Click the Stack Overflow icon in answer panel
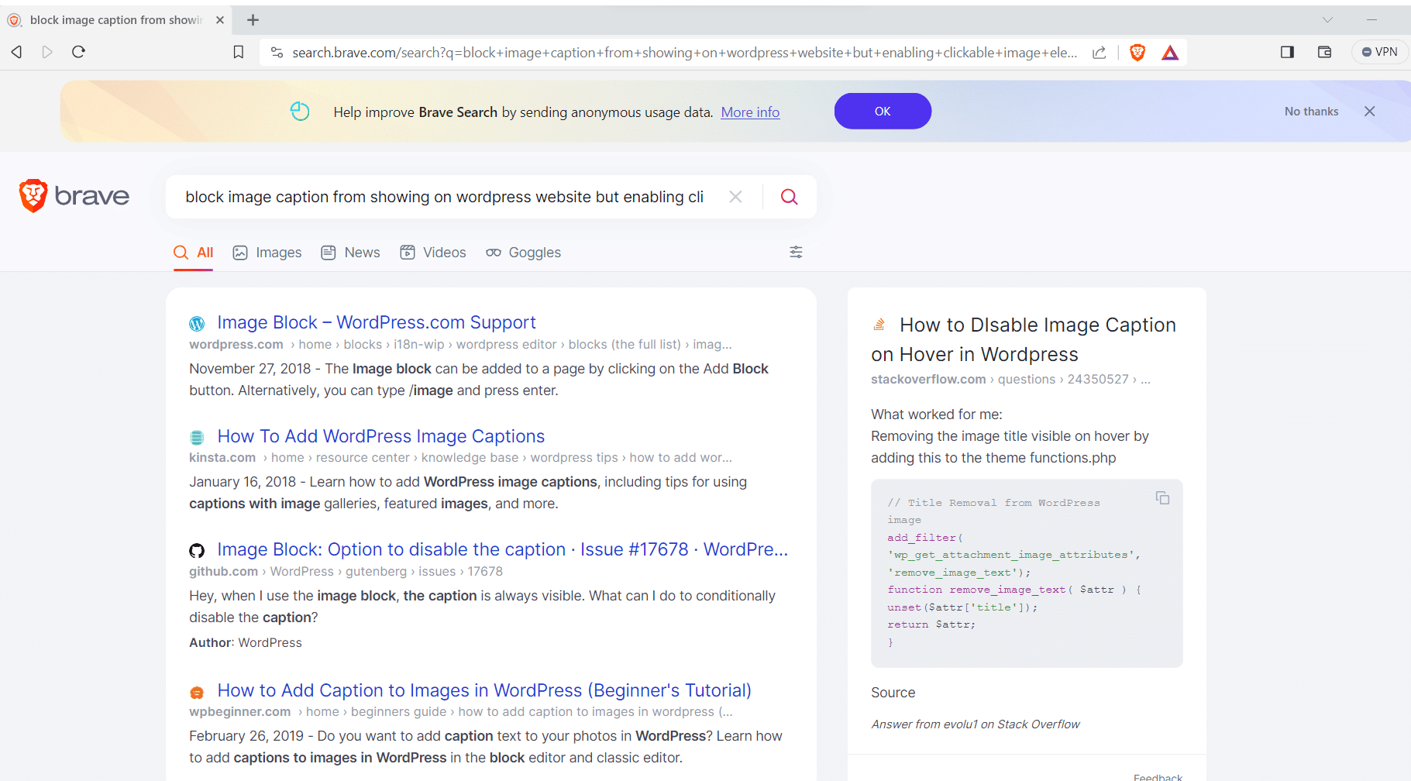This screenshot has width=1411, height=781. coord(879,325)
